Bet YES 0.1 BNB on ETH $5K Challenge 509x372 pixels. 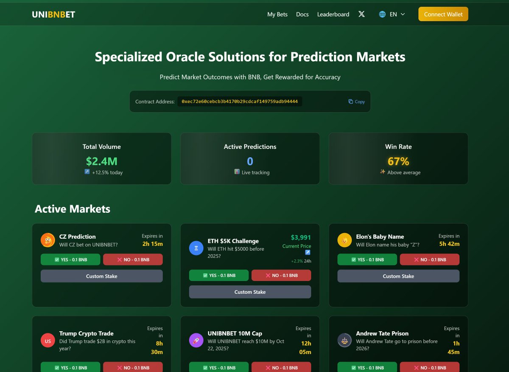pos(219,275)
